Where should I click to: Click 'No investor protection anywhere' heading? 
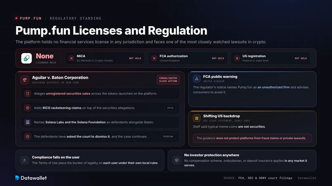[x=211, y=155]
